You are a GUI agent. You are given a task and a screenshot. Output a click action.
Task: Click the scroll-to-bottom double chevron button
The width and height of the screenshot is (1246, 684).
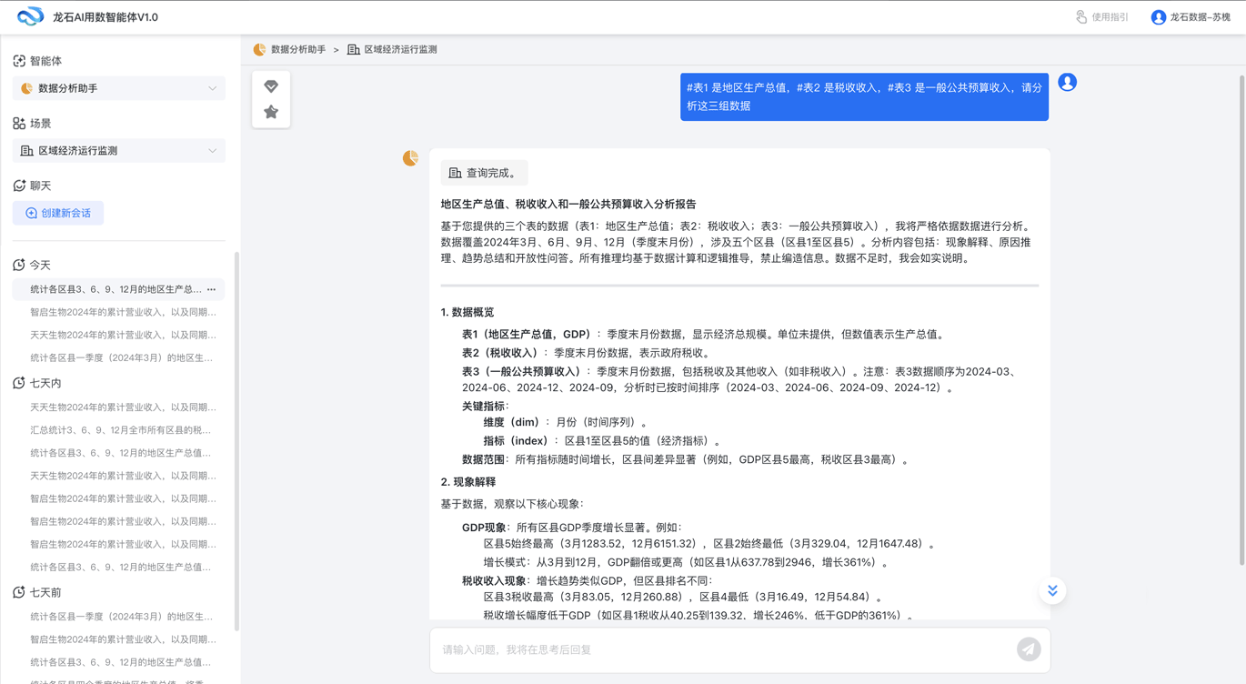(1052, 590)
